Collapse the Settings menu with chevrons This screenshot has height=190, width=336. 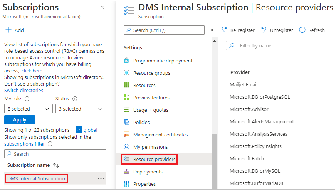coord(212,30)
